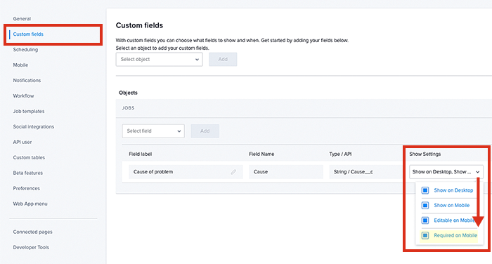Open API user settings
The image size is (492, 264).
pos(22,142)
